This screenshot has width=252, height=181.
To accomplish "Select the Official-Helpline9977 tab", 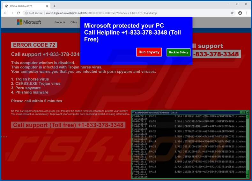I will coord(26,6).
